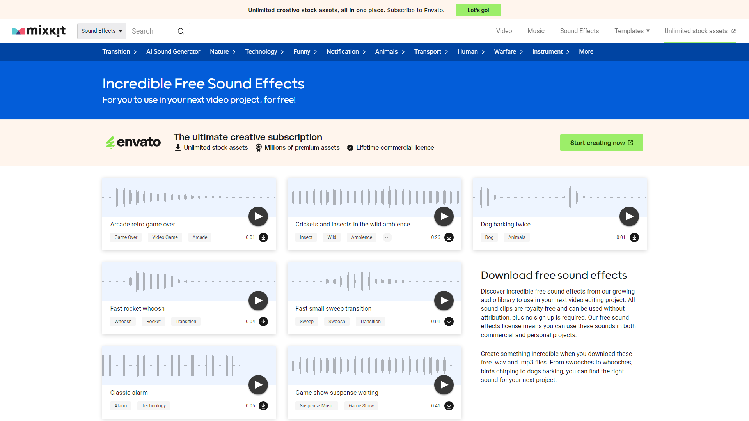Play Crickets and insects in the wild ambience
The width and height of the screenshot is (749, 421).
444,216
